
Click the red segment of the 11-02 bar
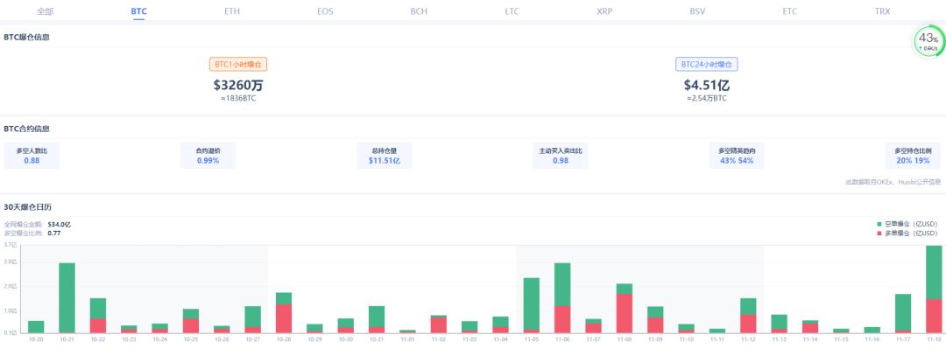439,325
